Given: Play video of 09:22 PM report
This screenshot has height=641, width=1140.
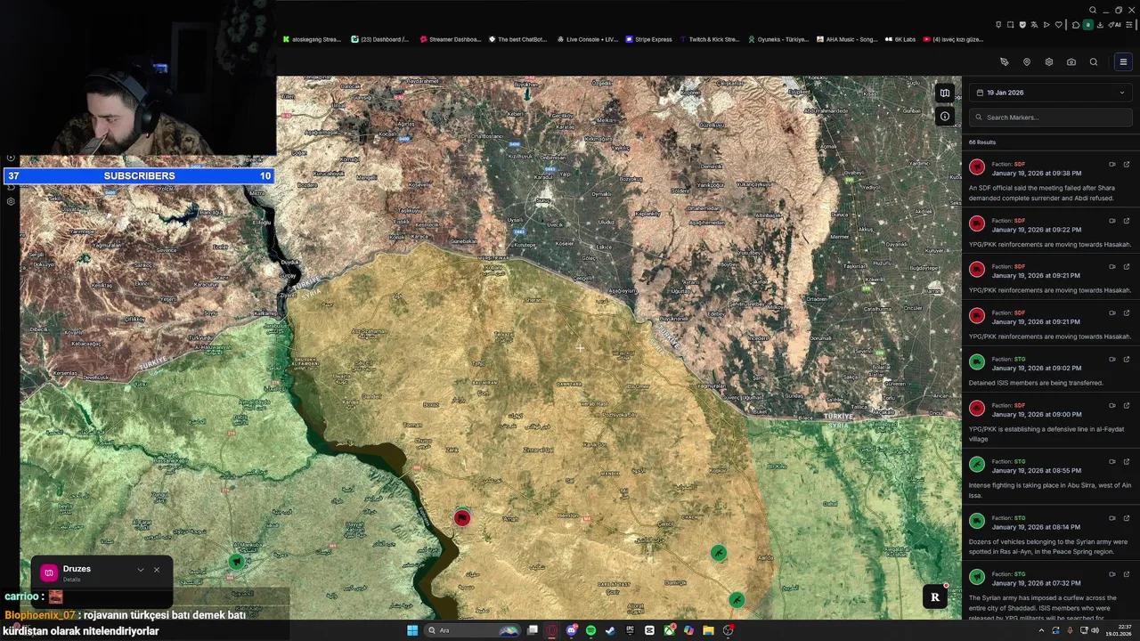Looking at the screenshot, I should tap(1112, 220).
